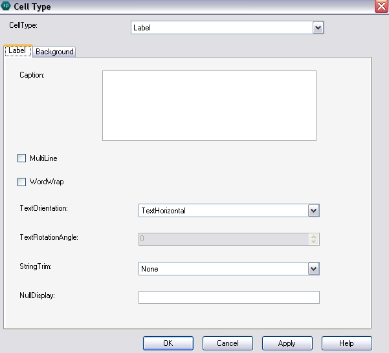Click the StringTrim dropdown arrow
The height and width of the screenshot is (353, 389).
click(313, 269)
